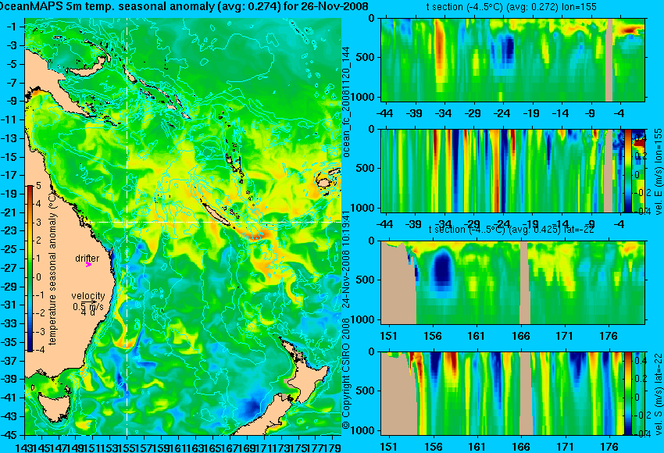Click tick "176" under the vel. S section

point(609,447)
